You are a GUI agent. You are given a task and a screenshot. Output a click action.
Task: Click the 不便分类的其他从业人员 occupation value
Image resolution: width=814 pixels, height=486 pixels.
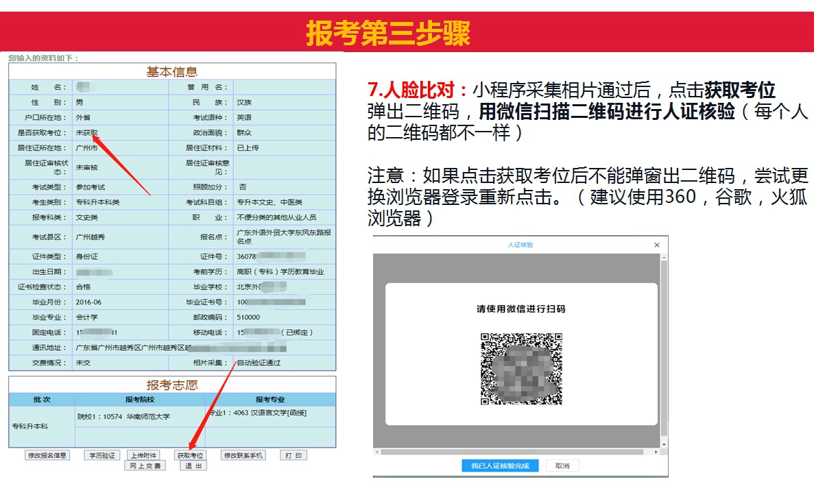[x=276, y=217]
